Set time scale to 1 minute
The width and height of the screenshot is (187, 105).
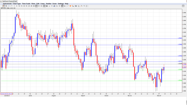[14, 6]
